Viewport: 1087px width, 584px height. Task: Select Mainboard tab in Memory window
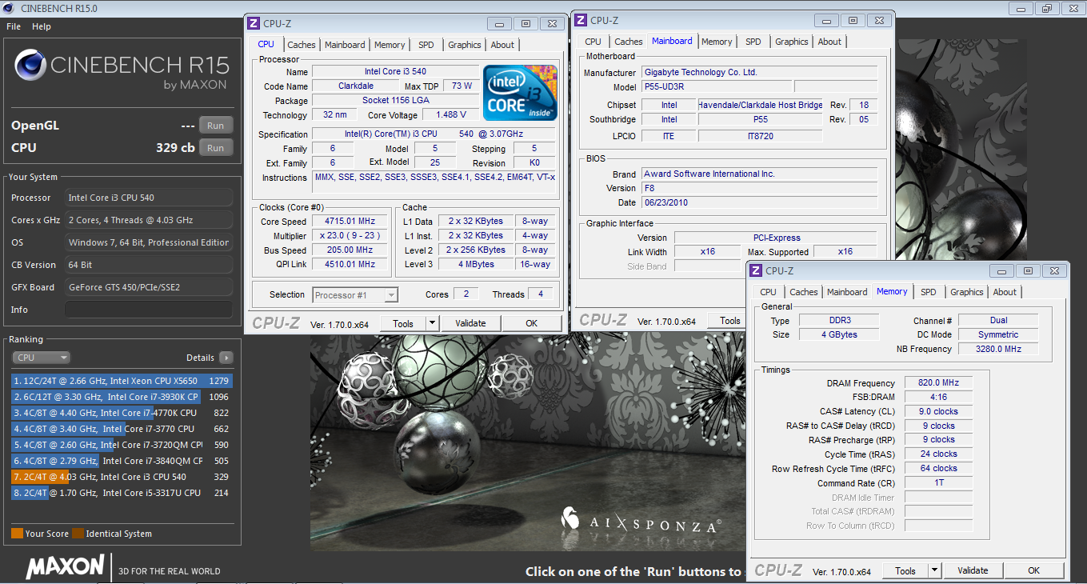847,292
